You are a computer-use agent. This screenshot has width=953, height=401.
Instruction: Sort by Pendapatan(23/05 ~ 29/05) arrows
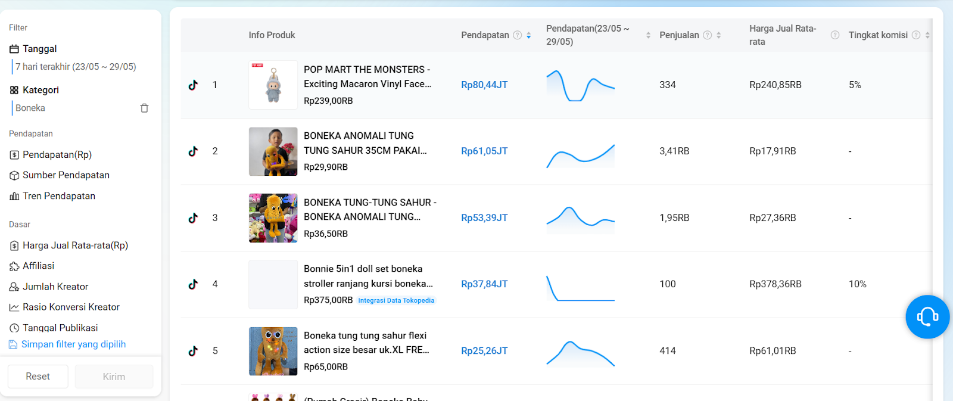coord(648,35)
